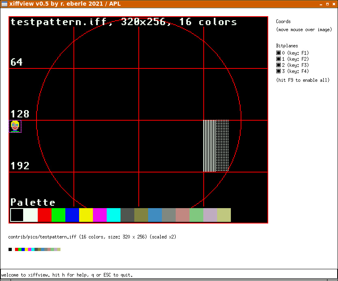The height and width of the screenshot is (281, 338).
Task: Pick the cyan swatch in large palette
Action: click(114, 215)
